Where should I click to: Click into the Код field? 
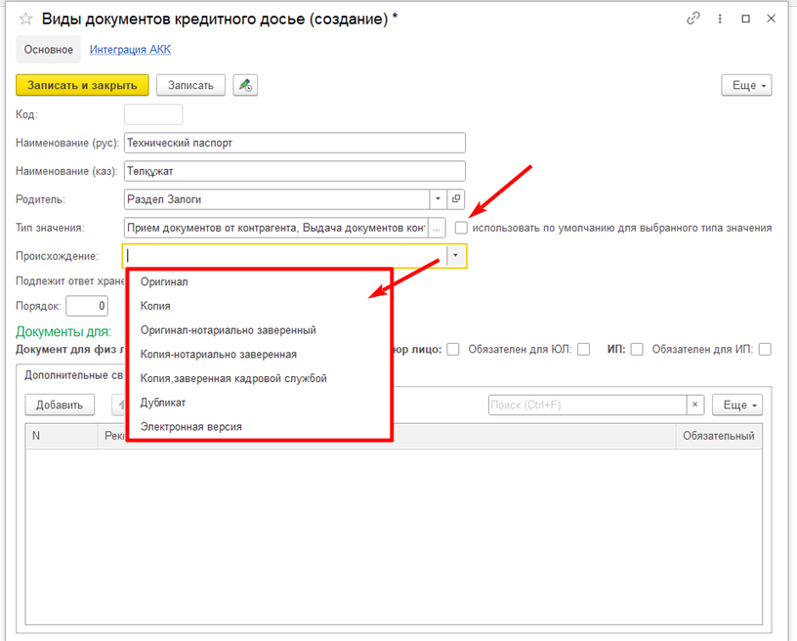[x=153, y=114]
